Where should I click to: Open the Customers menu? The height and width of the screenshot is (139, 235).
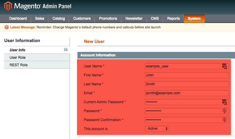coord(82,18)
